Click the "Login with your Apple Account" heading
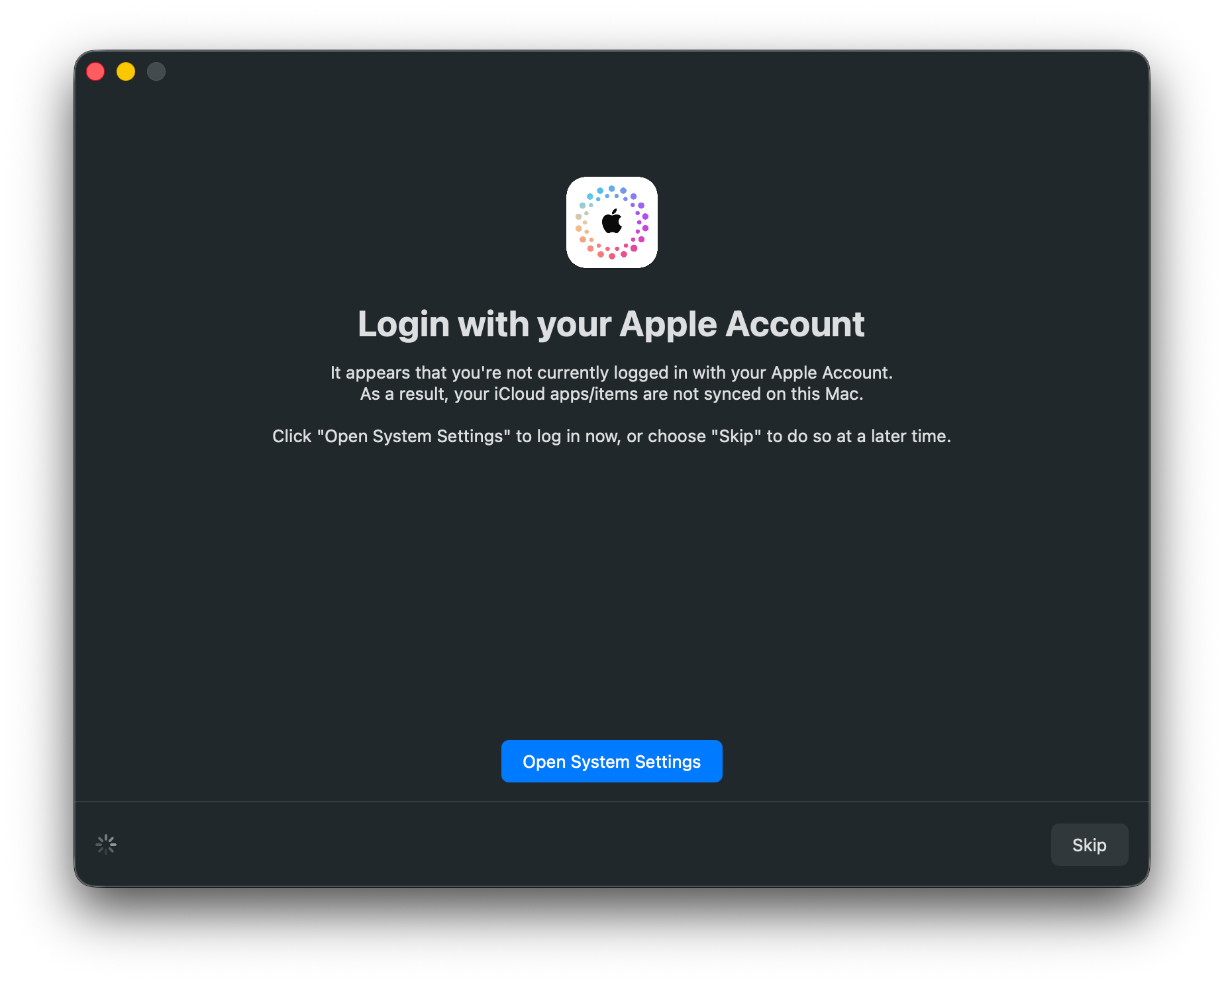1224x985 pixels. [611, 324]
